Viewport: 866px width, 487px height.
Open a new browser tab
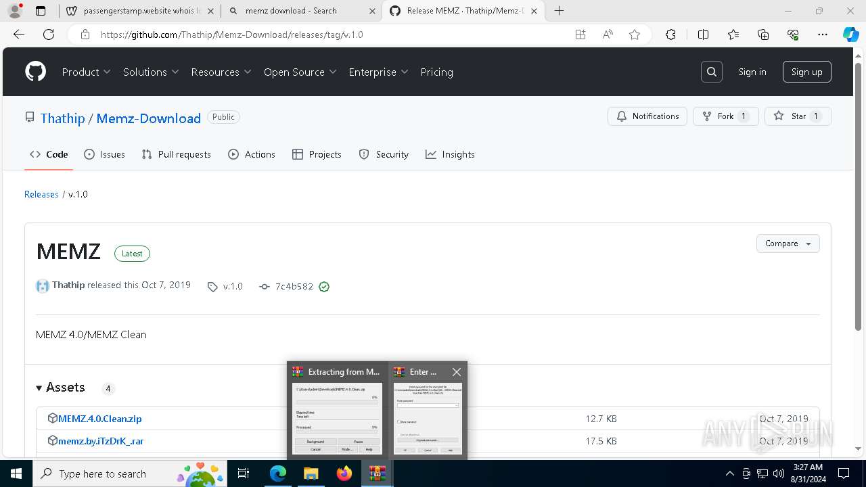pyautogui.click(x=559, y=11)
